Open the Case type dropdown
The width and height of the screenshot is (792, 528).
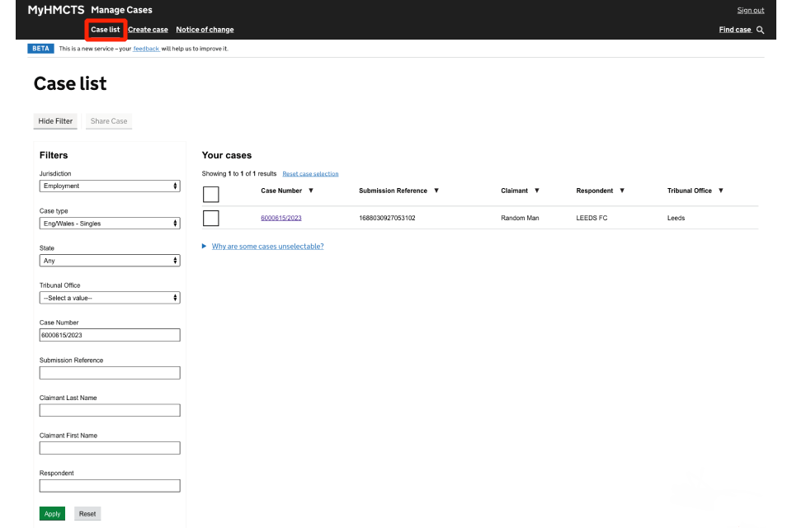point(110,224)
